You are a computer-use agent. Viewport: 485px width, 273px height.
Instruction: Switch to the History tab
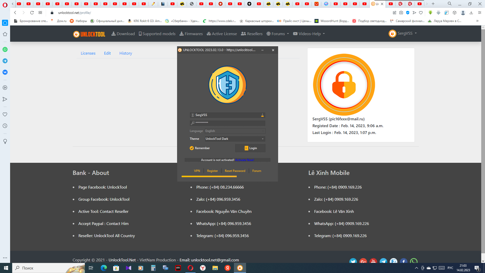point(126,53)
